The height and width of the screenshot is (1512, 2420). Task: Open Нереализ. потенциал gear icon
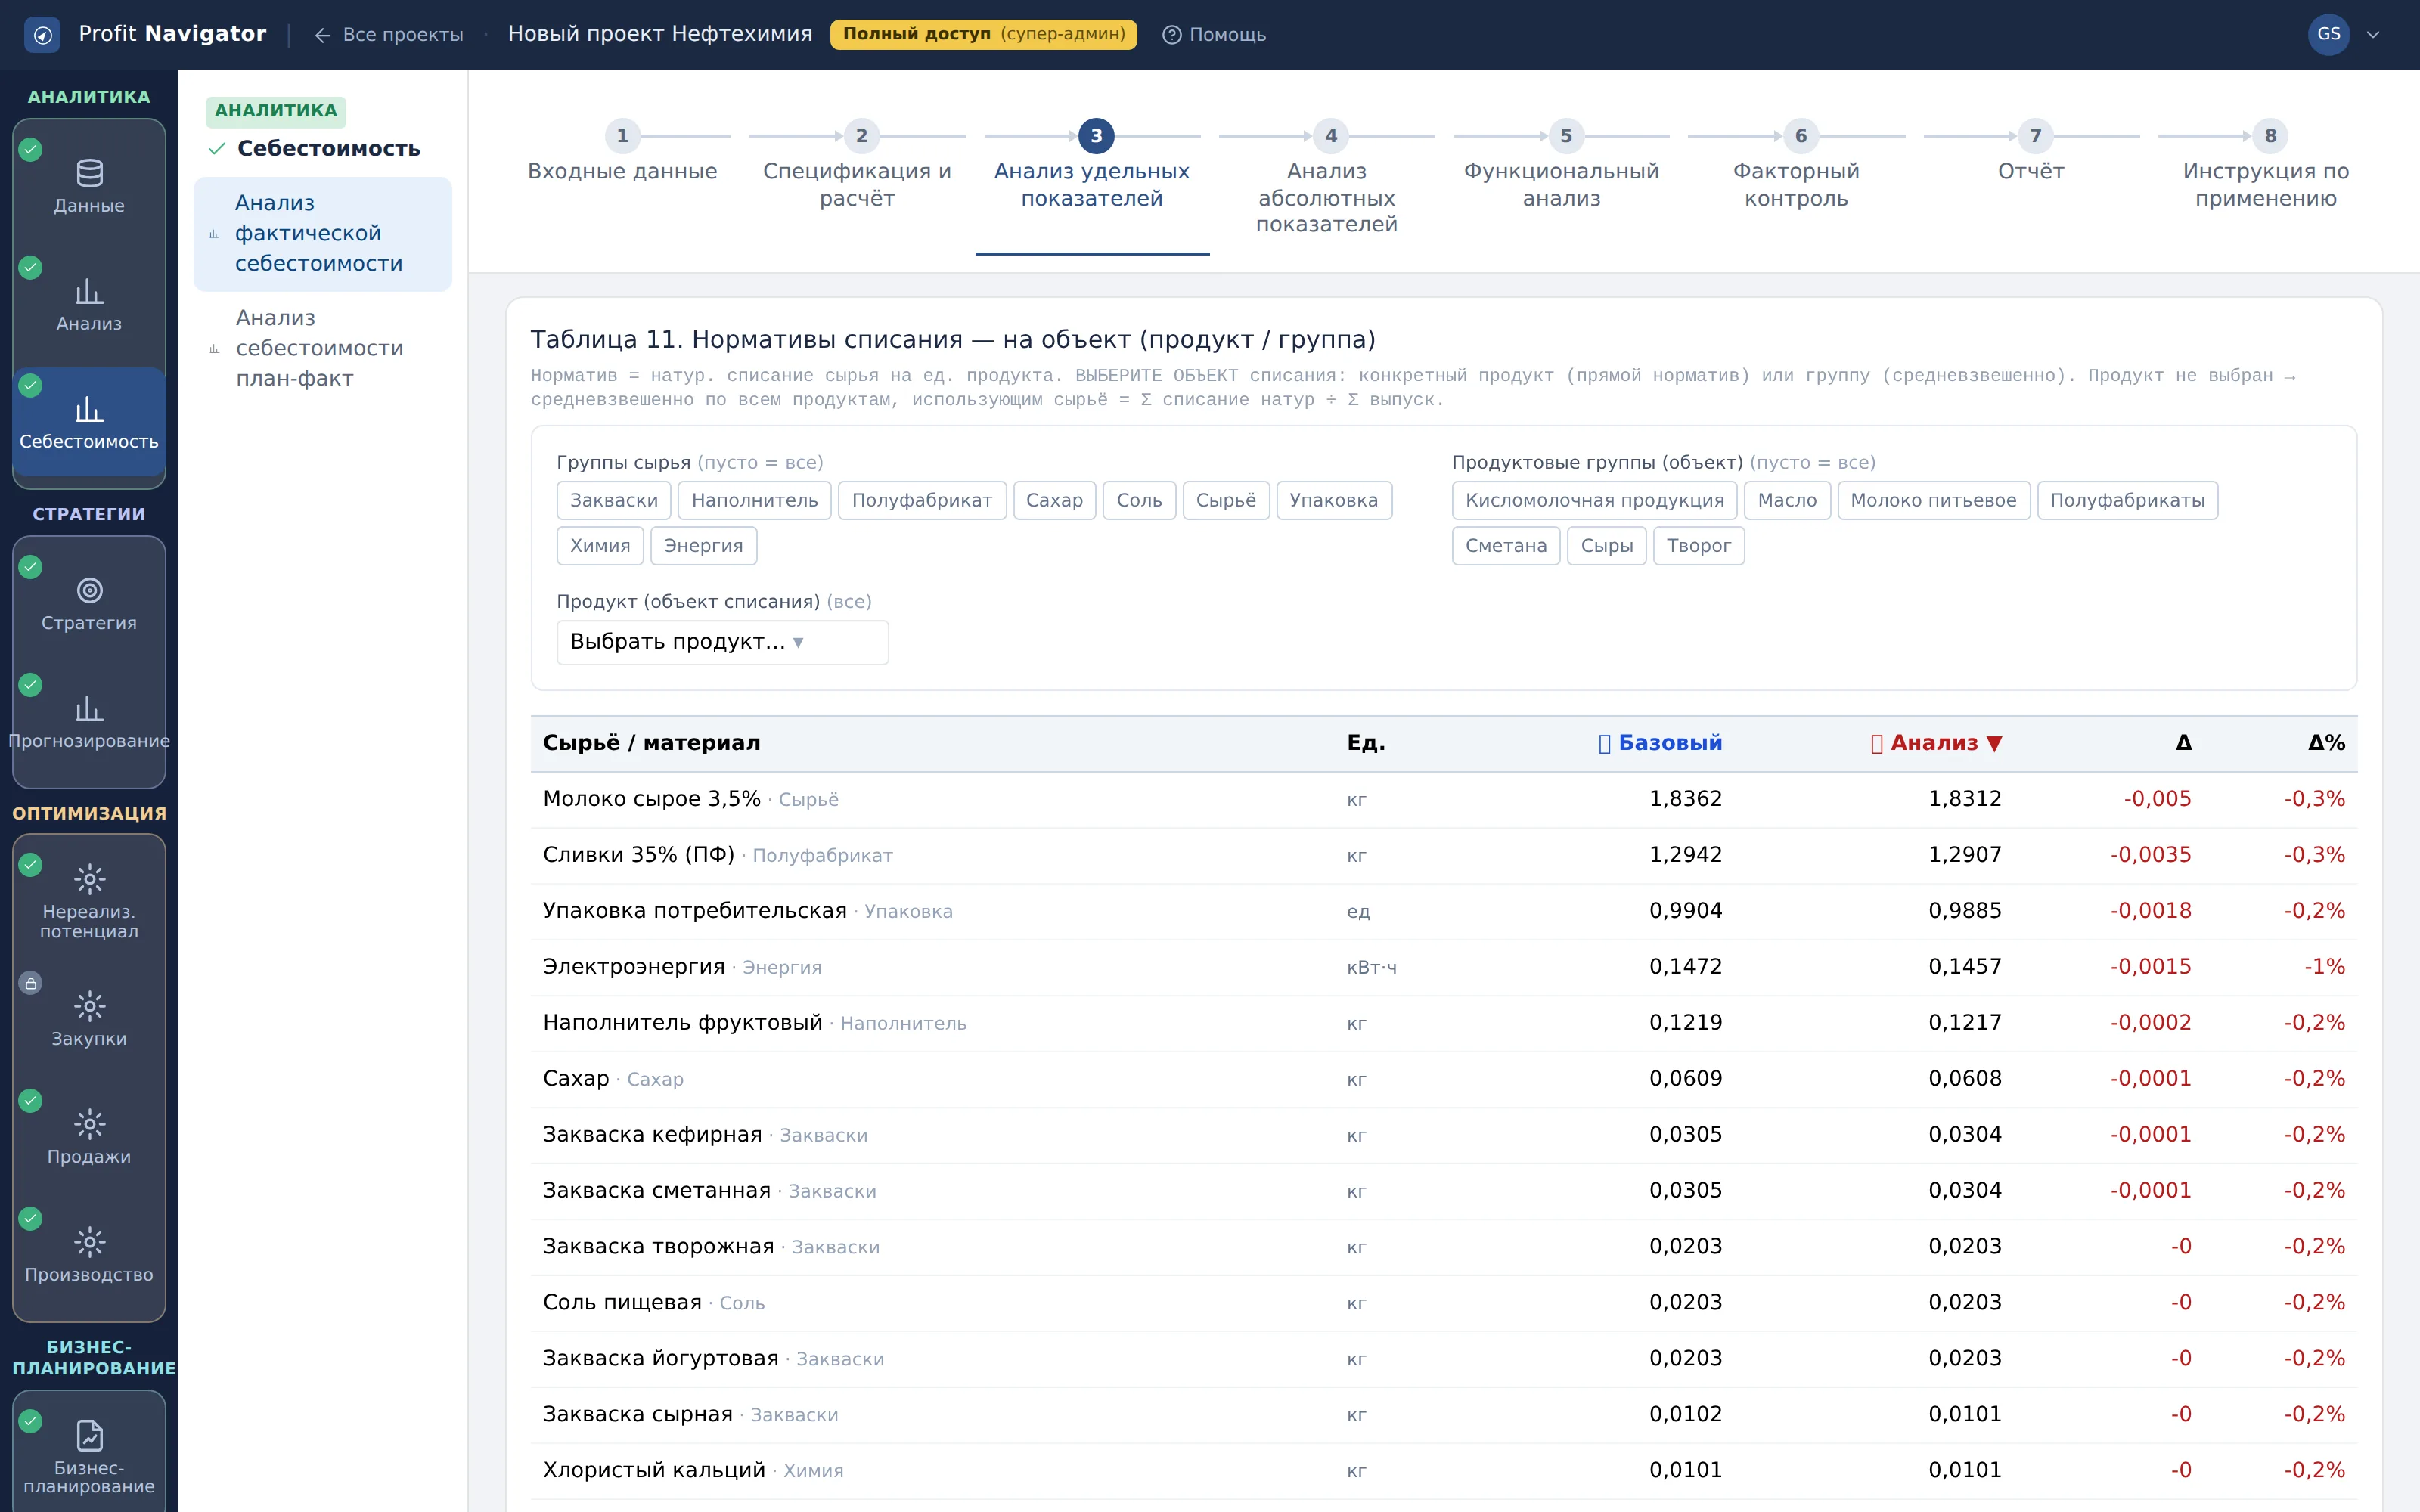[x=89, y=879]
